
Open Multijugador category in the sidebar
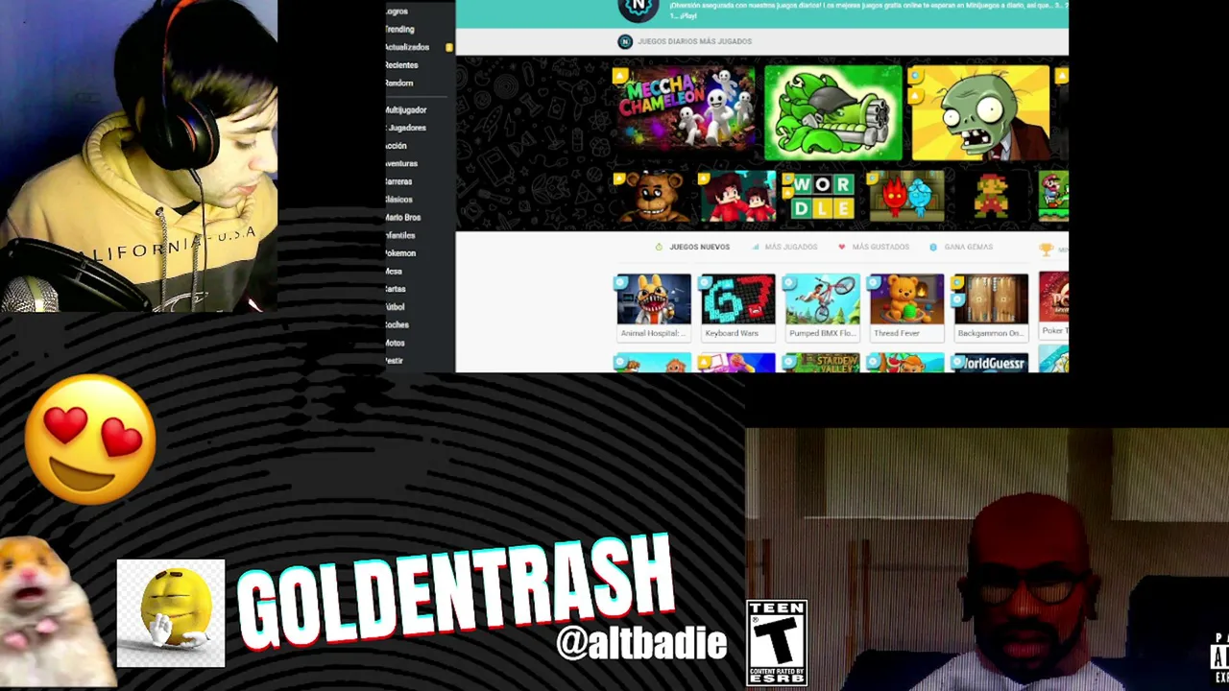pyautogui.click(x=406, y=109)
